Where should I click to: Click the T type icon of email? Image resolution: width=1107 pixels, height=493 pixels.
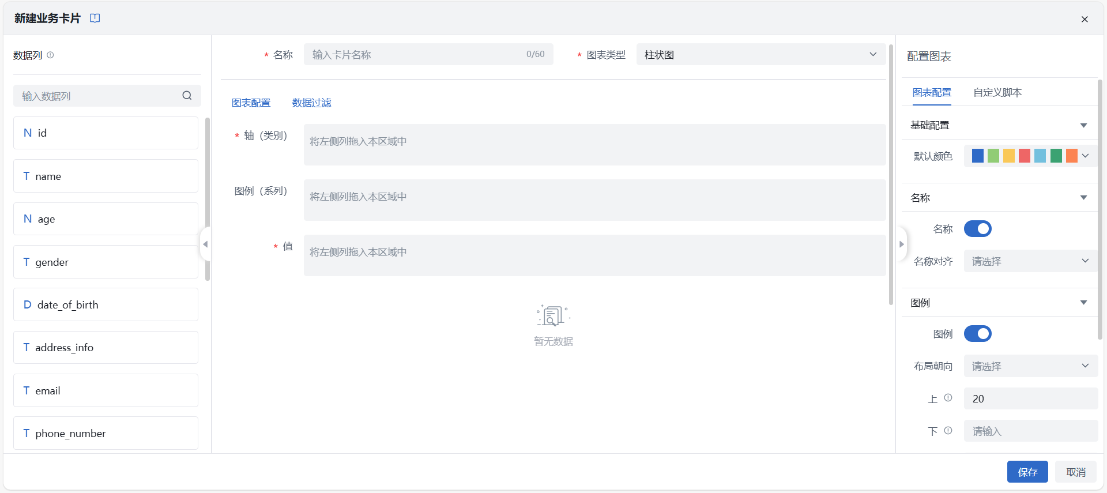point(27,390)
